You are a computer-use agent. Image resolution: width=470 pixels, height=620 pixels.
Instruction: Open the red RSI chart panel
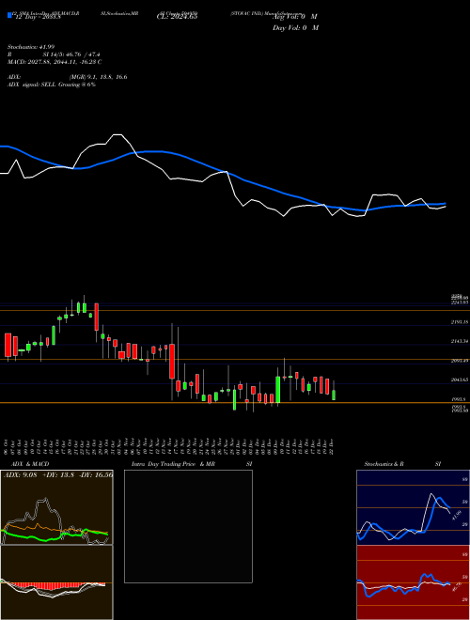click(x=413, y=582)
